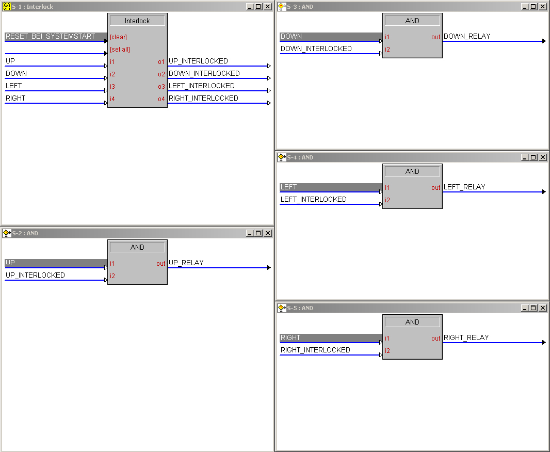
Task: Click the [set all] pin on Interlock block
Action: (x=120, y=50)
